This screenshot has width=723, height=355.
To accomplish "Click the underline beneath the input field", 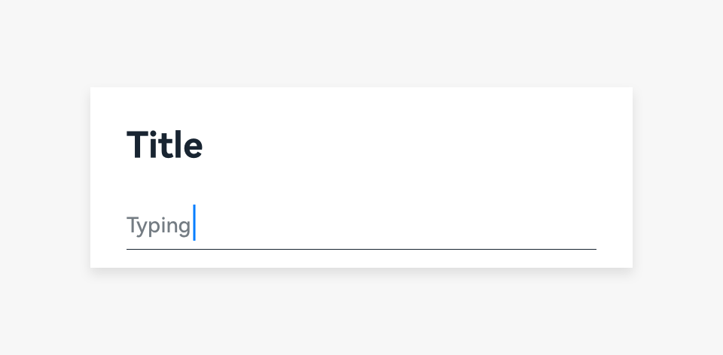I will click(361, 249).
